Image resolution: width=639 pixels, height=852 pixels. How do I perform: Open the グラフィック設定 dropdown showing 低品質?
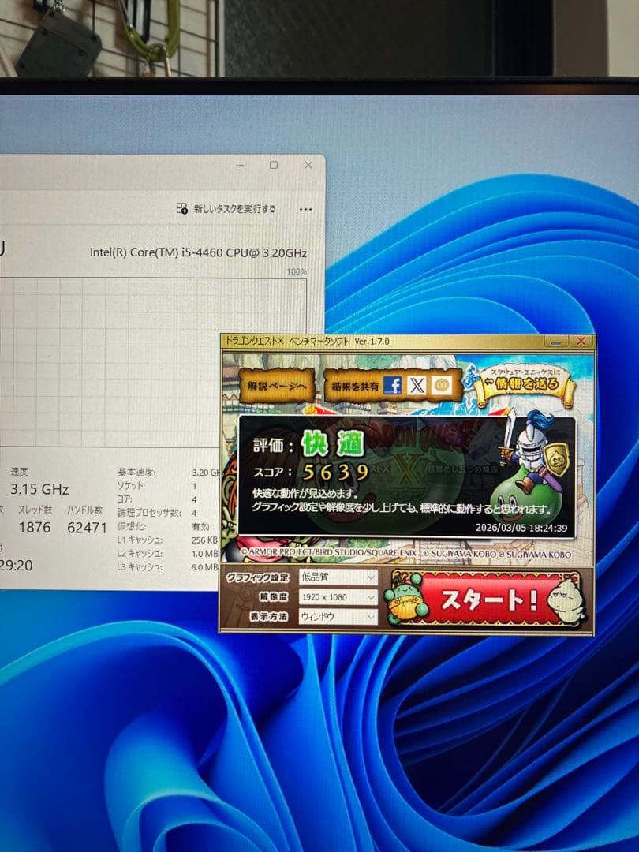(x=338, y=577)
